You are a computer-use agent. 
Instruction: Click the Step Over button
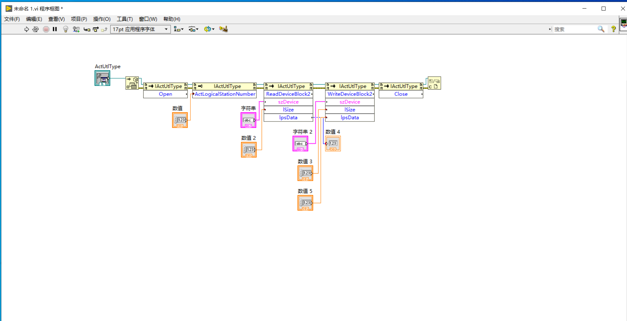click(96, 29)
